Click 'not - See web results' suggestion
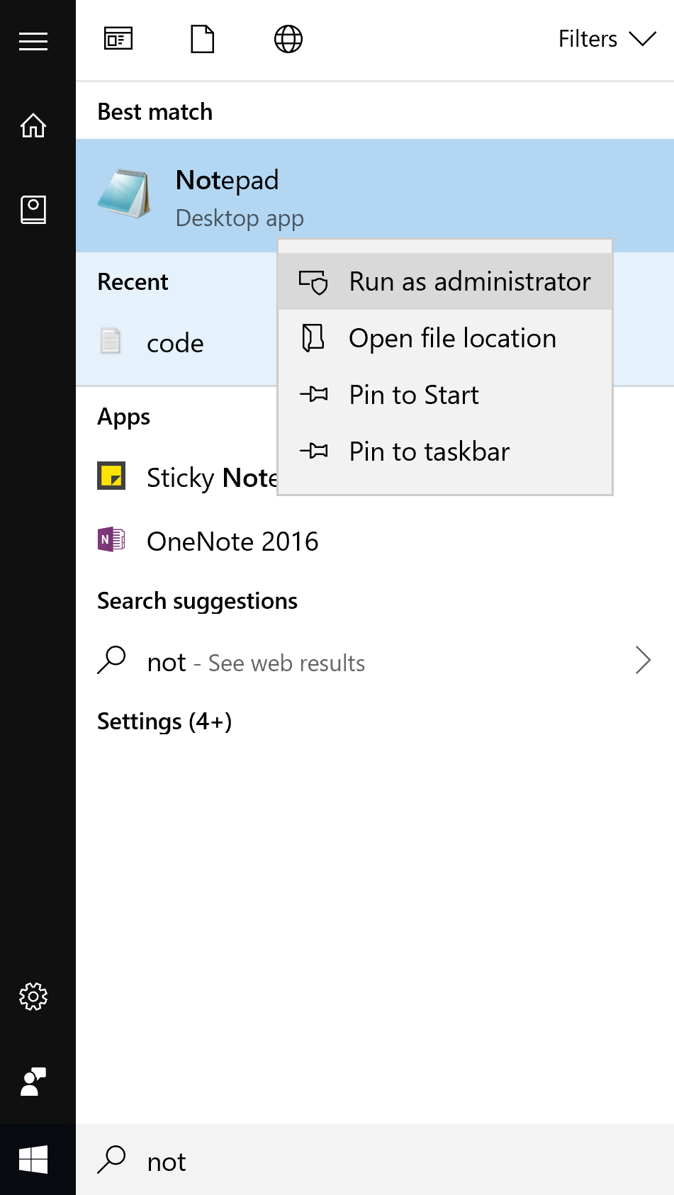Viewport: 674px width, 1195px height. [x=375, y=662]
